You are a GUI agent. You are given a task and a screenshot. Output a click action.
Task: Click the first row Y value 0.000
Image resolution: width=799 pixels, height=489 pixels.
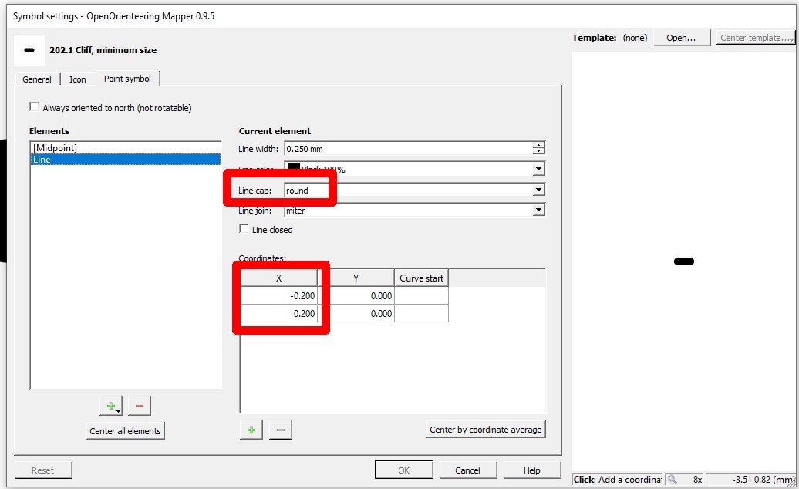(x=356, y=296)
